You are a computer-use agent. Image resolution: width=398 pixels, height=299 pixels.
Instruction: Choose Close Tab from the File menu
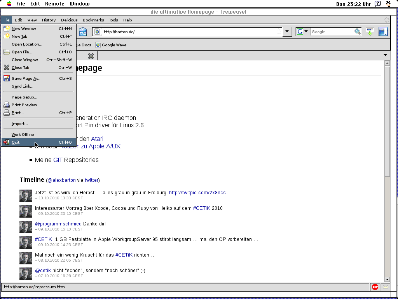click(38, 68)
